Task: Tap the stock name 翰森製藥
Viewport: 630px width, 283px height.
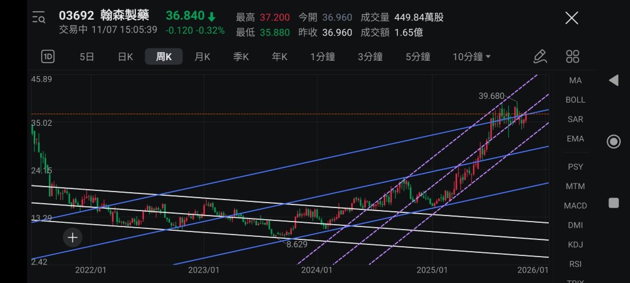Action: (x=125, y=15)
